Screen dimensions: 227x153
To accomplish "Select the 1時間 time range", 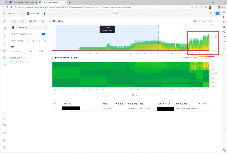I will [x=20, y=41].
